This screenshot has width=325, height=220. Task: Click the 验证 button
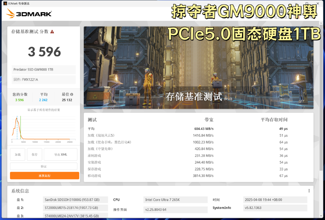coord(44,166)
